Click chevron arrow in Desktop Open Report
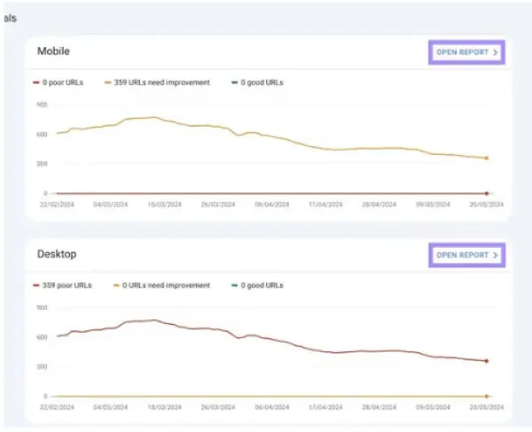 point(495,255)
